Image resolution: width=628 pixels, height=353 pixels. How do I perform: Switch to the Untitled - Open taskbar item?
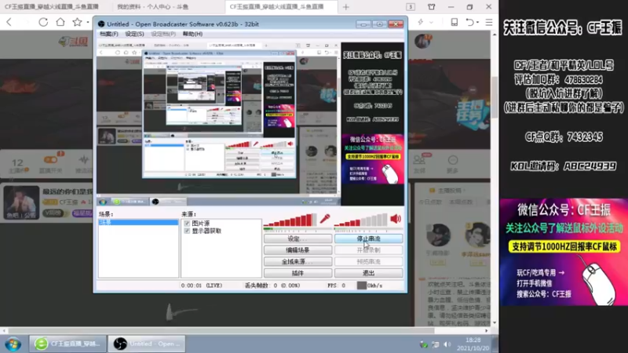(147, 344)
